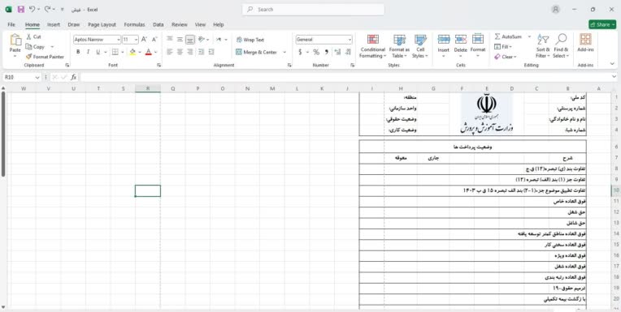The image size is (621, 312).
Task: Decrease font size with the smaller A
Action: (154, 40)
